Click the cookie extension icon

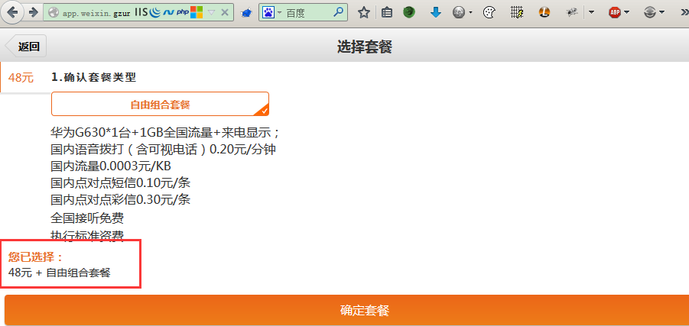point(489,13)
